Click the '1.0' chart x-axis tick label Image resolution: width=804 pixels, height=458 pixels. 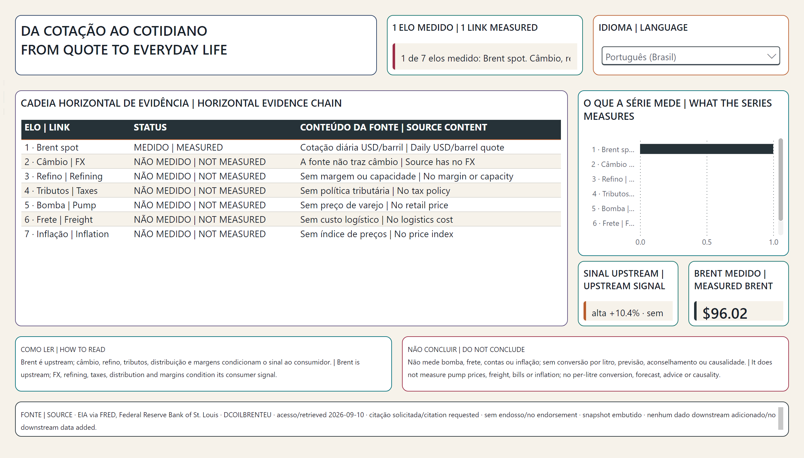pos(774,242)
